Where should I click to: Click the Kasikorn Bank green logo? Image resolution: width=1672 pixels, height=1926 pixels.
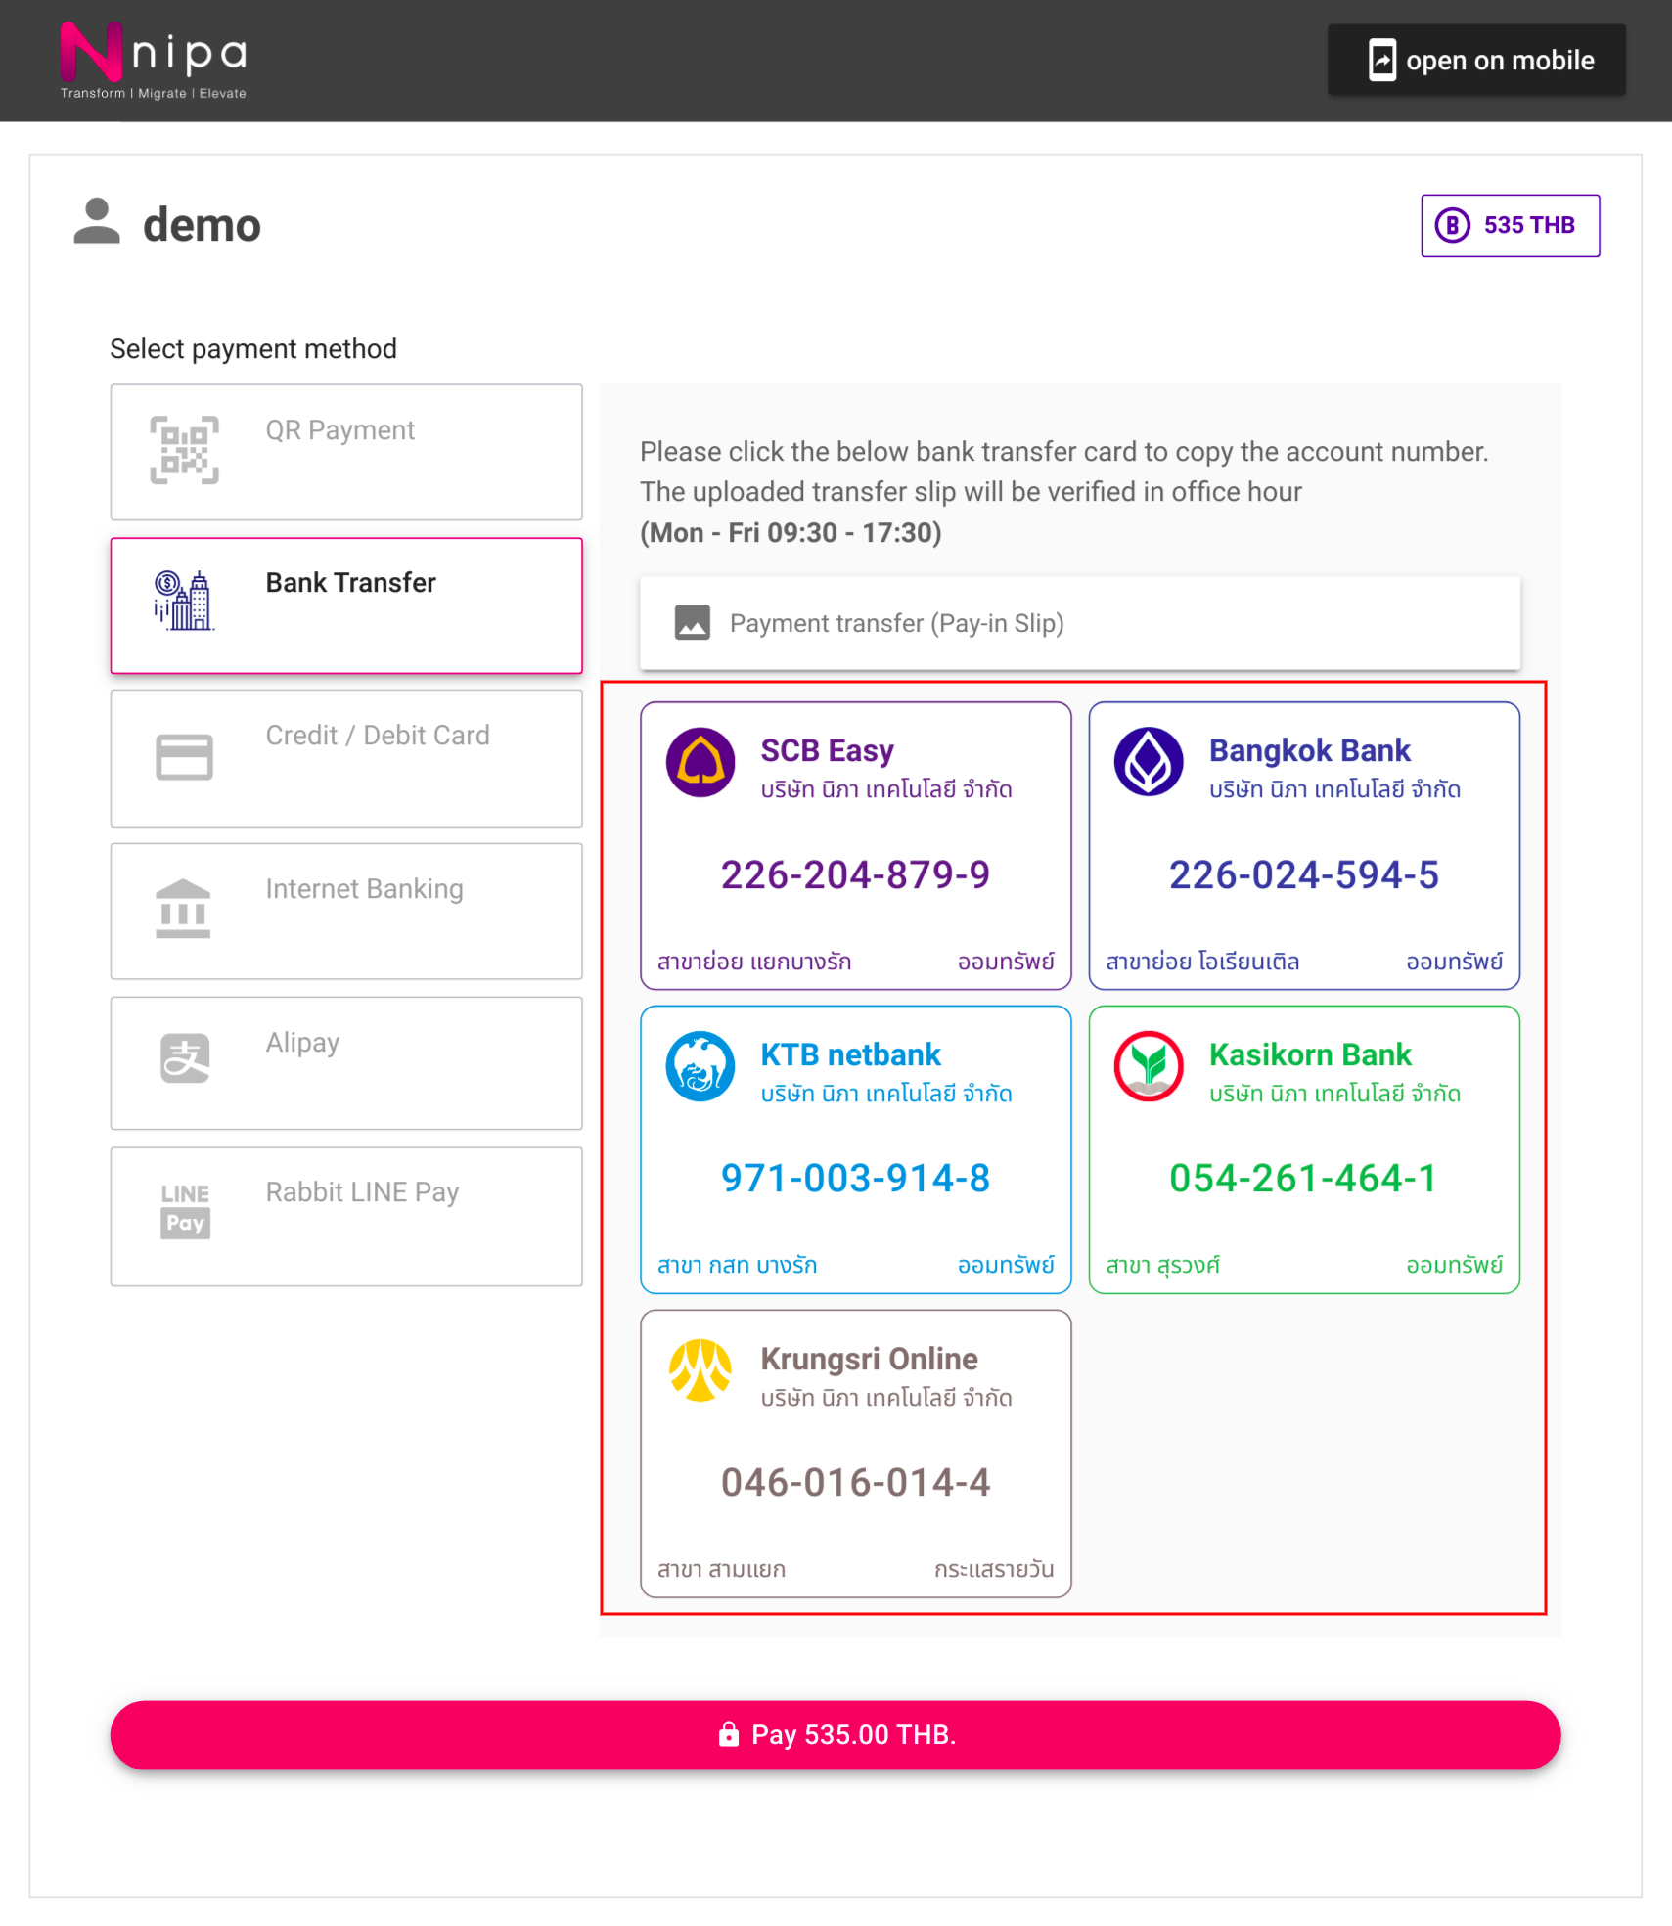pos(1149,1066)
